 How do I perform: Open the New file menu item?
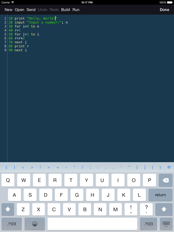point(8,10)
